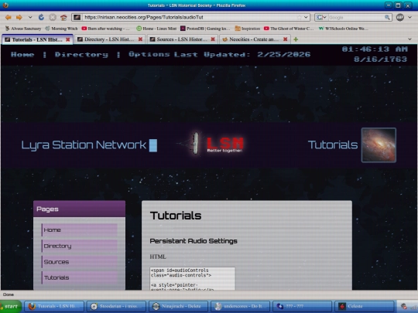The width and height of the screenshot is (418, 313).
Task: Go to the browser Home page icon
Action: (63, 17)
